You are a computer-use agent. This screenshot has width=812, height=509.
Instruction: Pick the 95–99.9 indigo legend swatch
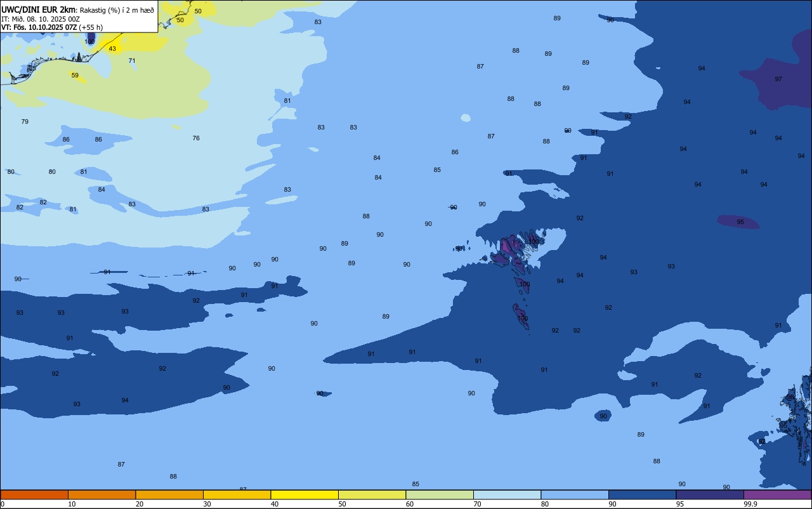pos(710,494)
